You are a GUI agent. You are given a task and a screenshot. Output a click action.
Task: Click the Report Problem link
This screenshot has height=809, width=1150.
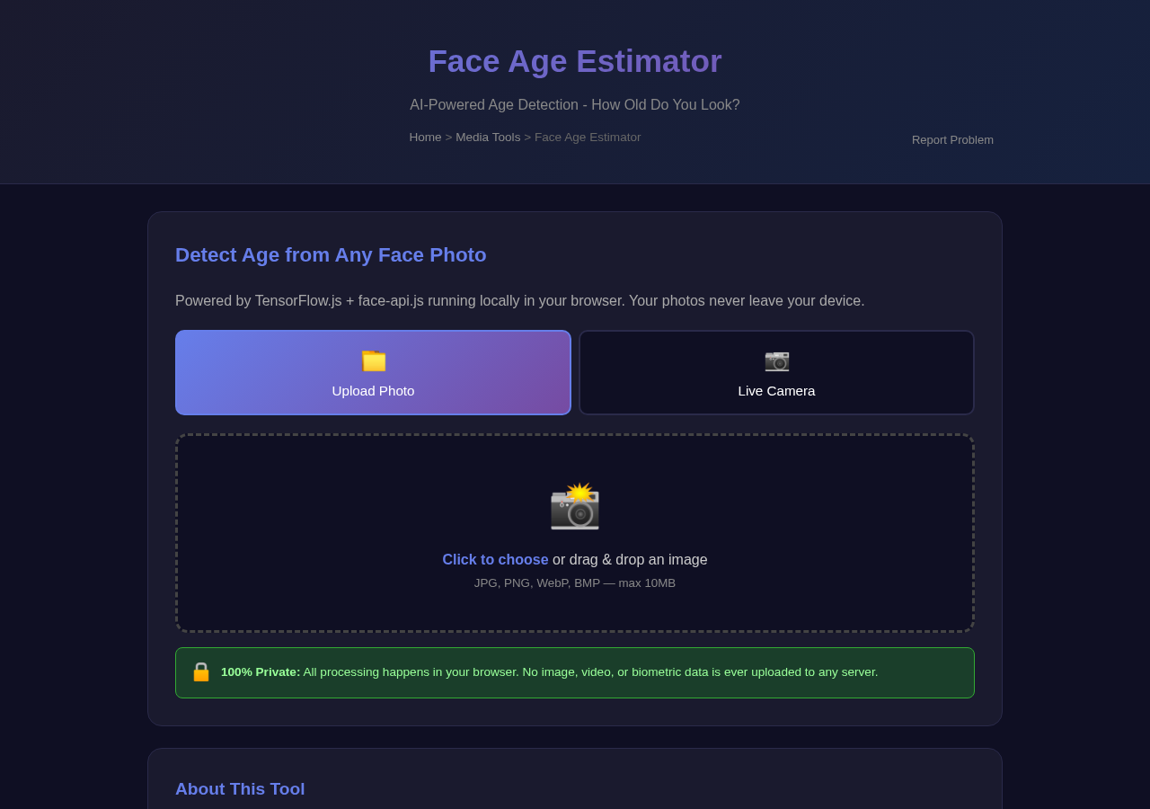tap(952, 140)
